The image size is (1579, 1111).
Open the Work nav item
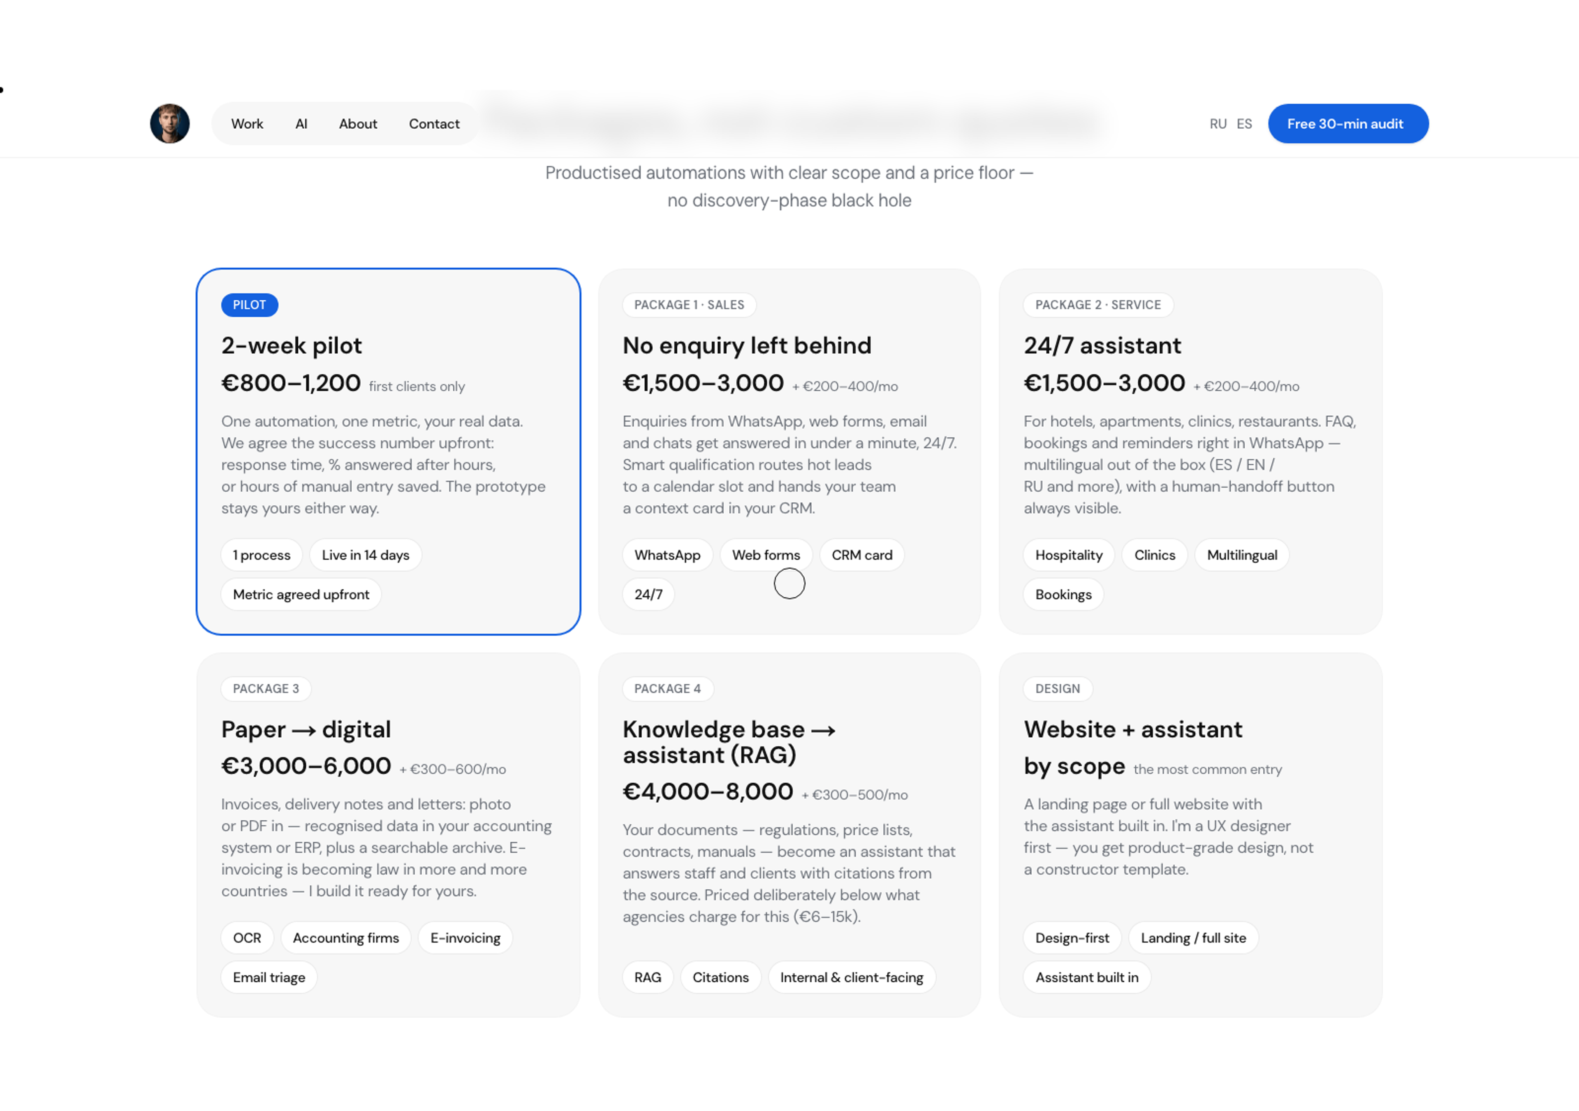tap(247, 124)
